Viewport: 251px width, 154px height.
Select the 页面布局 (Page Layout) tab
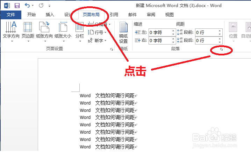[x=91, y=15]
